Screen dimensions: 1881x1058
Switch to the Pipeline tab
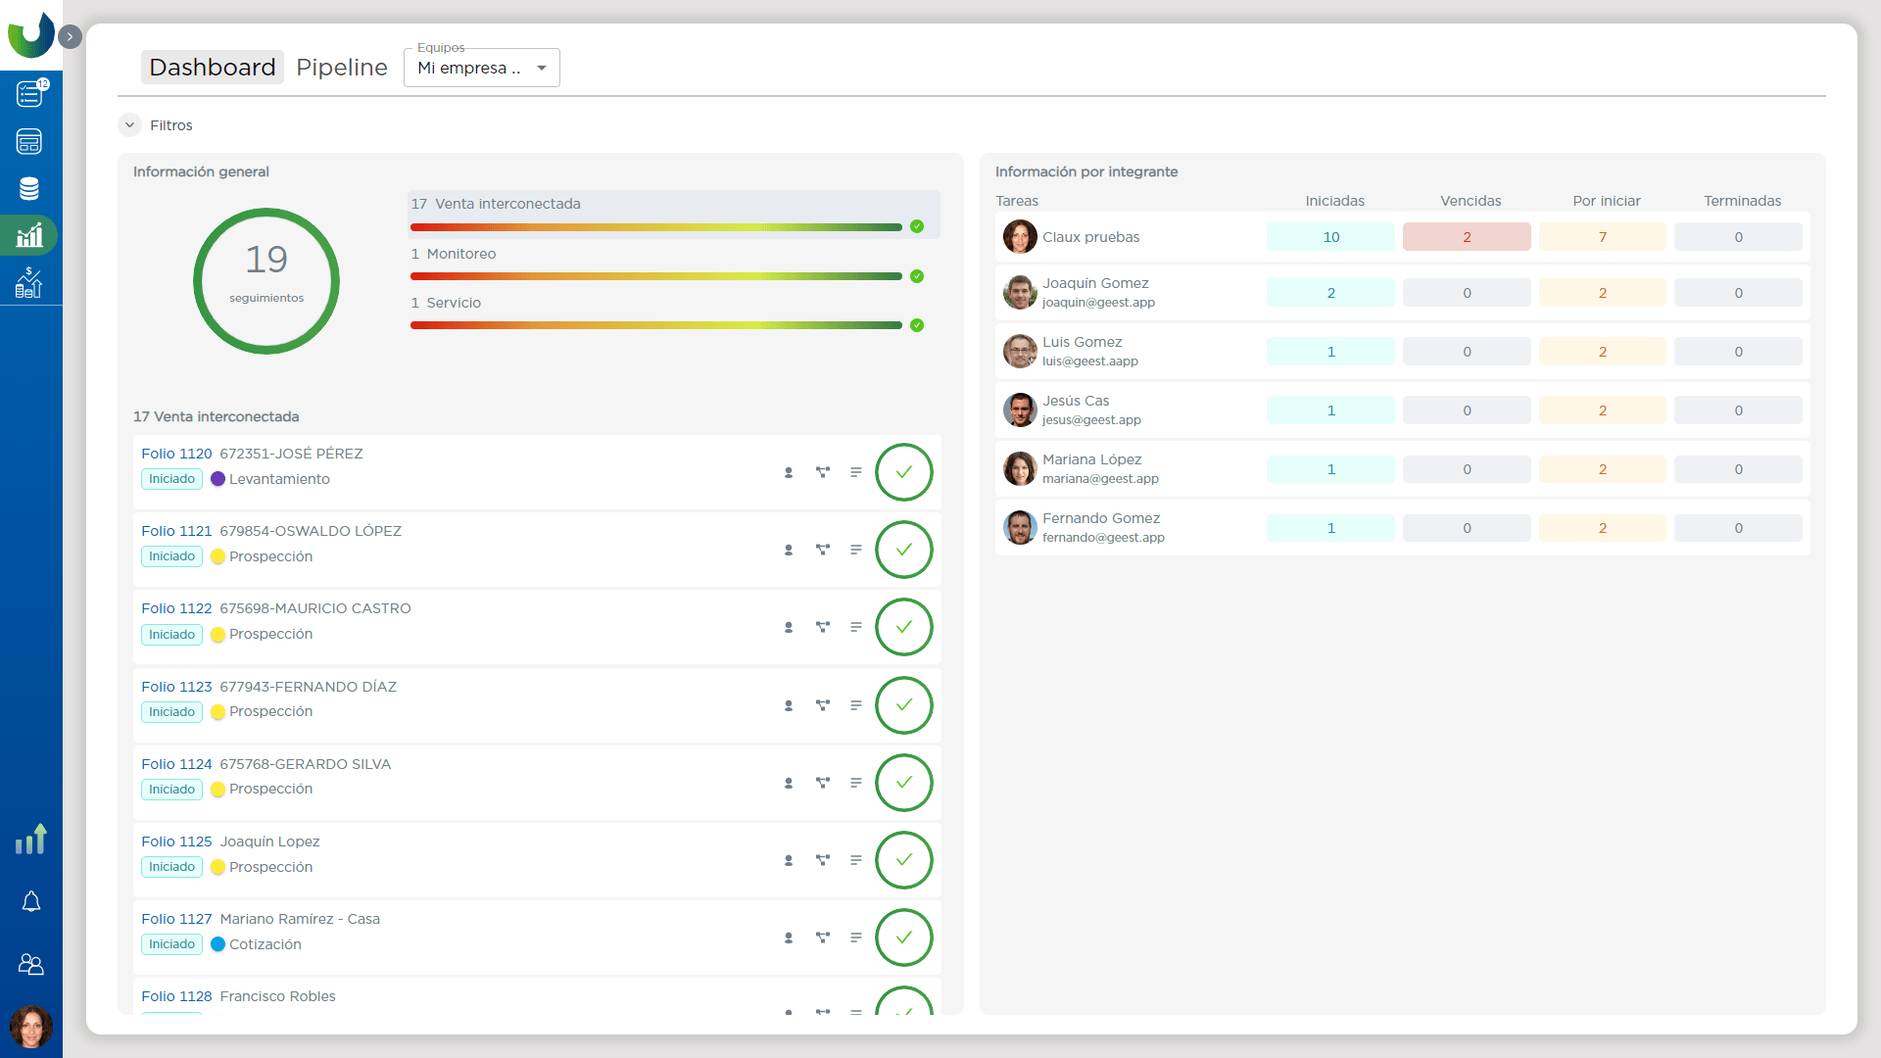click(341, 68)
